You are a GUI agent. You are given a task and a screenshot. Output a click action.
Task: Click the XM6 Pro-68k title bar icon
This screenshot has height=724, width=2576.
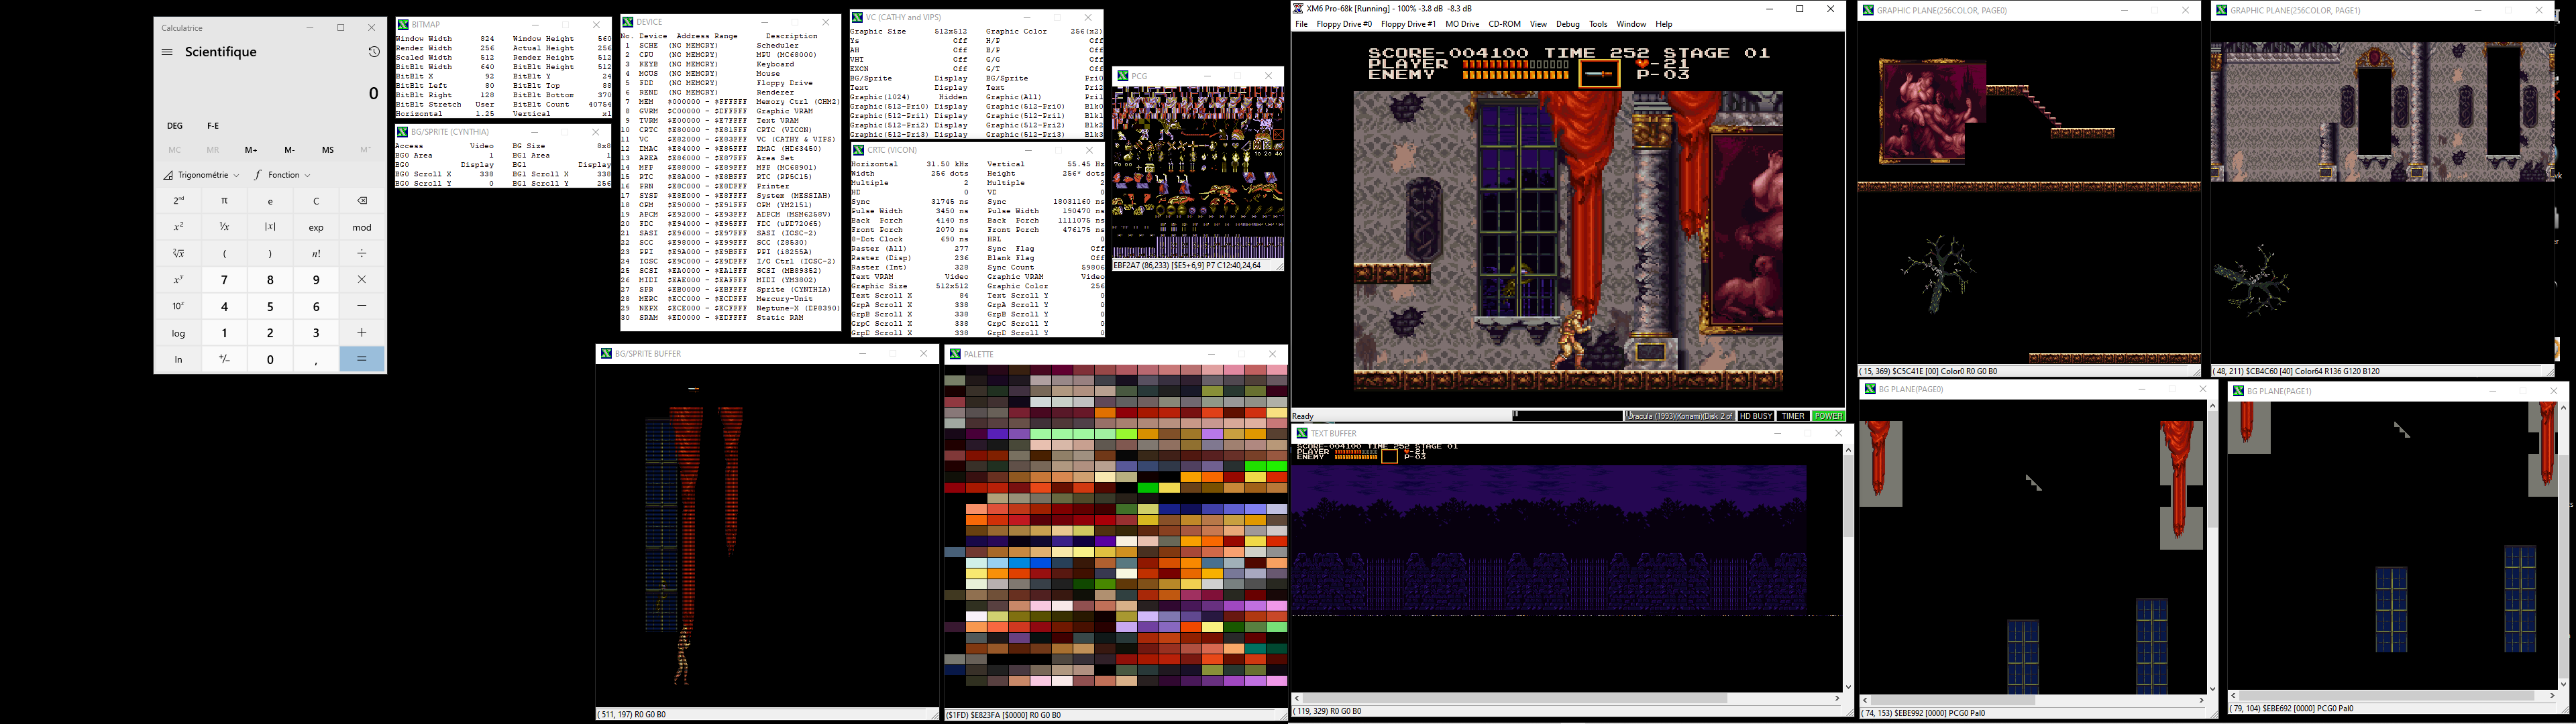click(1299, 9)
